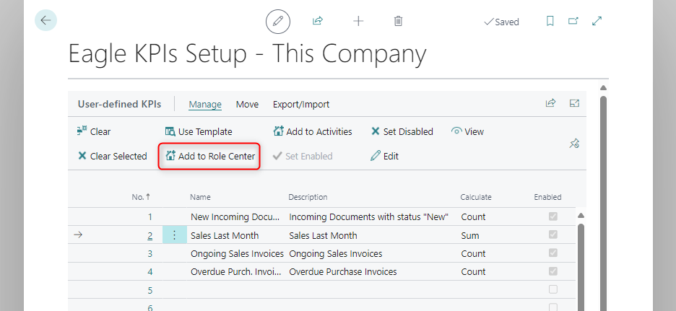This screenshot has height=311, width=676.
Task: Open the Manage menu tab
Action: click(205, 104)
